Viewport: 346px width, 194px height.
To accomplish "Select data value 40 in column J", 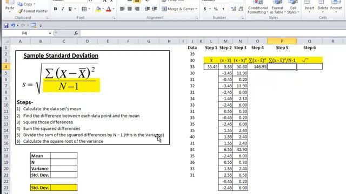I will click(192, 137).
